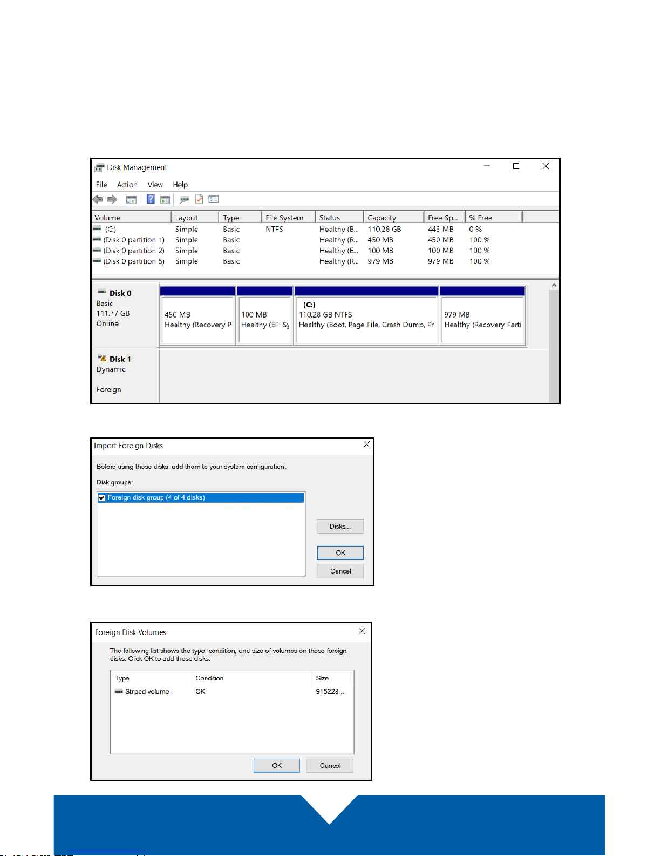Click the Show/Hide Console Tree toolbar icon
This screenshot has width=661, height=856.
(131, 199)
